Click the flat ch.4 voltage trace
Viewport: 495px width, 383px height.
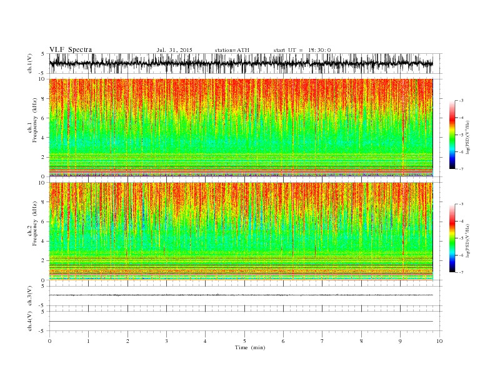(241, 322)
